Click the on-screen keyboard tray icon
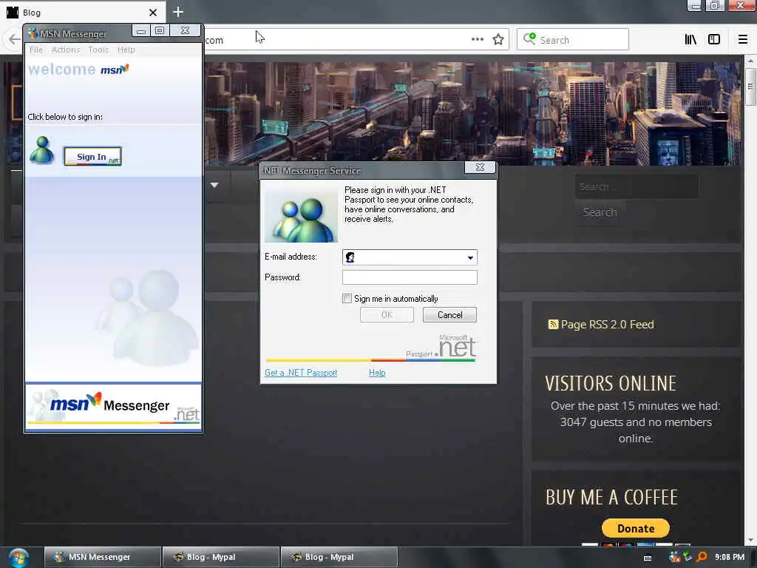The width and height of the screenshot is (757, 568). tap(648, 558)
